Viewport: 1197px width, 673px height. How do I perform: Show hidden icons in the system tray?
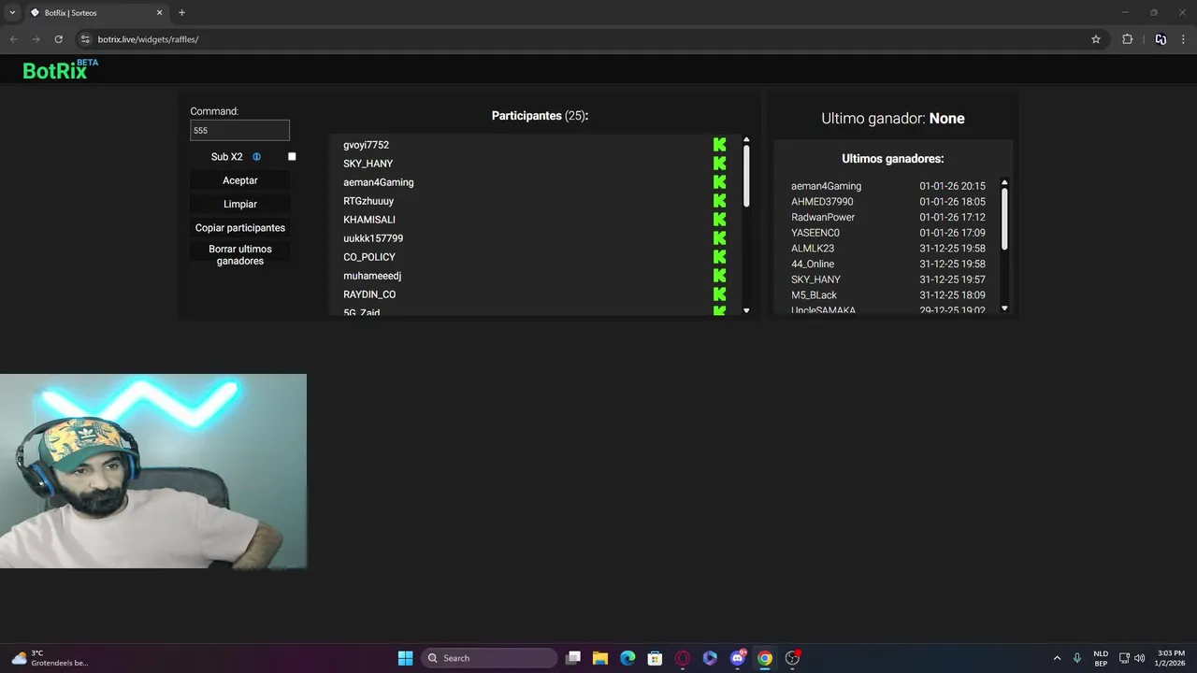[x=1057, y=658]
